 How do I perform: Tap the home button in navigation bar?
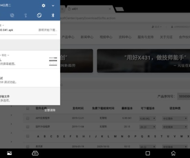[173, 153]
